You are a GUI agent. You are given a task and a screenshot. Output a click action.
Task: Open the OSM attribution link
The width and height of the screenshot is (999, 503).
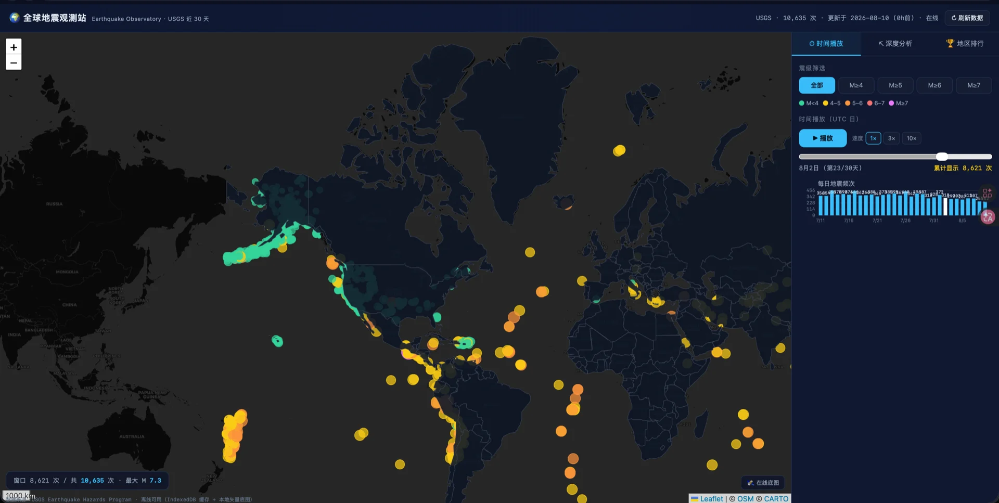click(x=745, y=498)
